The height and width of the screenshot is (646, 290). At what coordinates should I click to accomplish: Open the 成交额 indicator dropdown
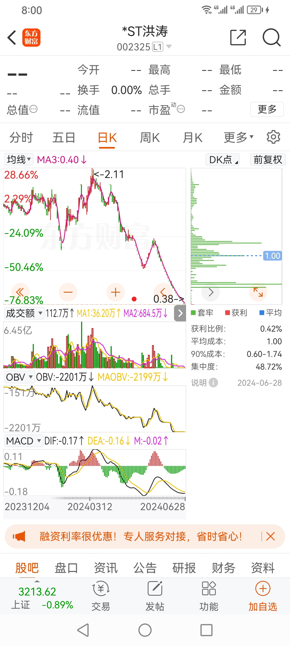coord(24,313)
